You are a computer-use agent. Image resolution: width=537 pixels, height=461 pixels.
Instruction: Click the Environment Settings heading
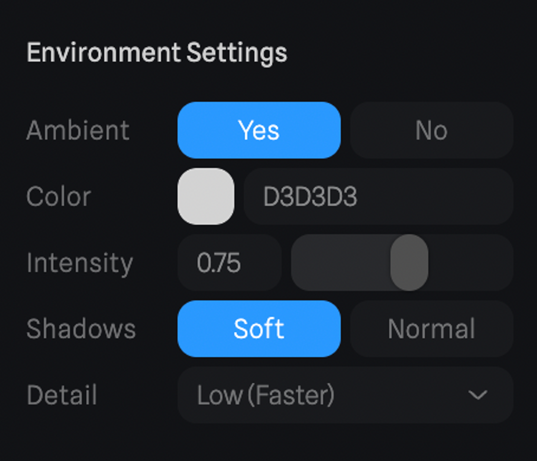(x=157, y=53)
